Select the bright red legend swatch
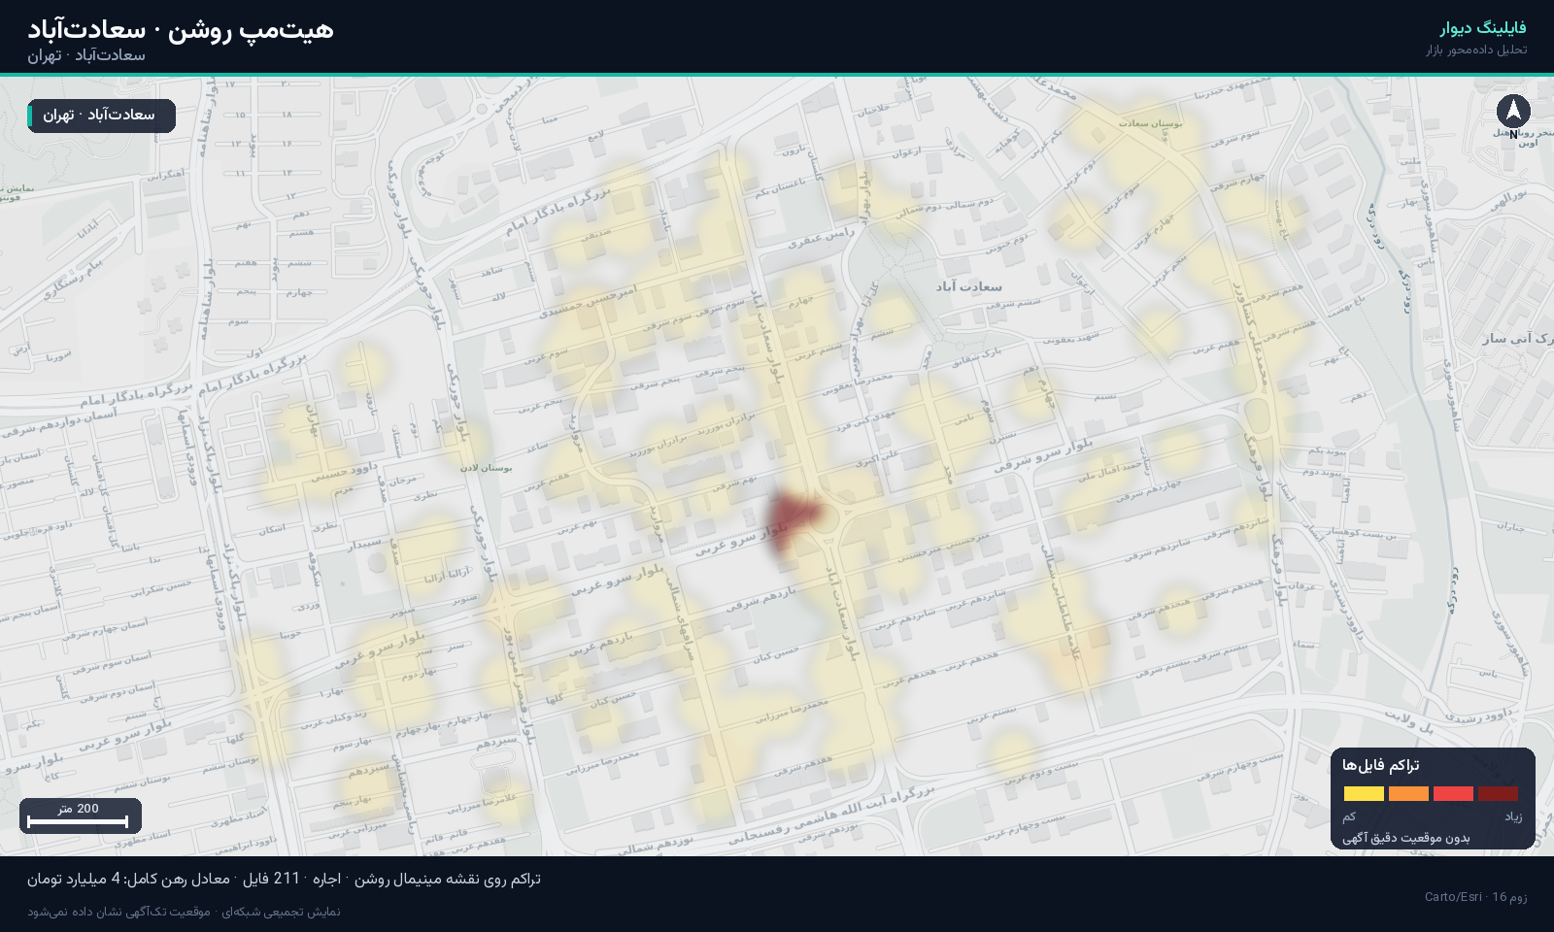 tap(1453, 793)
